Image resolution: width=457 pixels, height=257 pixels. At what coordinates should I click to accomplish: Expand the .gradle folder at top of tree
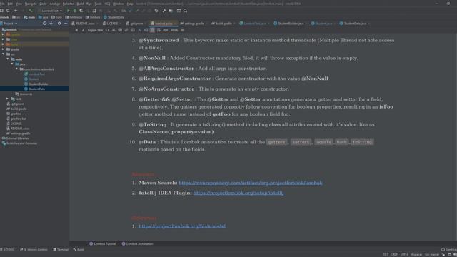(x=4, y=34)
